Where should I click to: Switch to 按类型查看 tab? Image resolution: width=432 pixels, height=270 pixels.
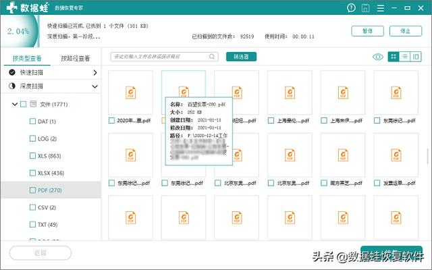coord(27,58)
